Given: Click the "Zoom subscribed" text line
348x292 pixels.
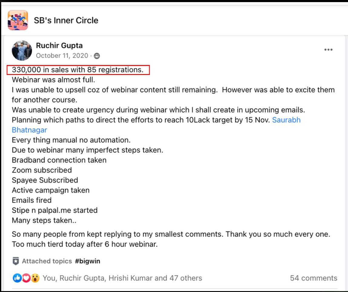Looking at the screenshot, I should tap(42, 170).
